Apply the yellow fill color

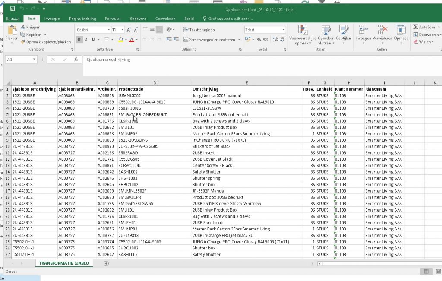click(121, 39)
